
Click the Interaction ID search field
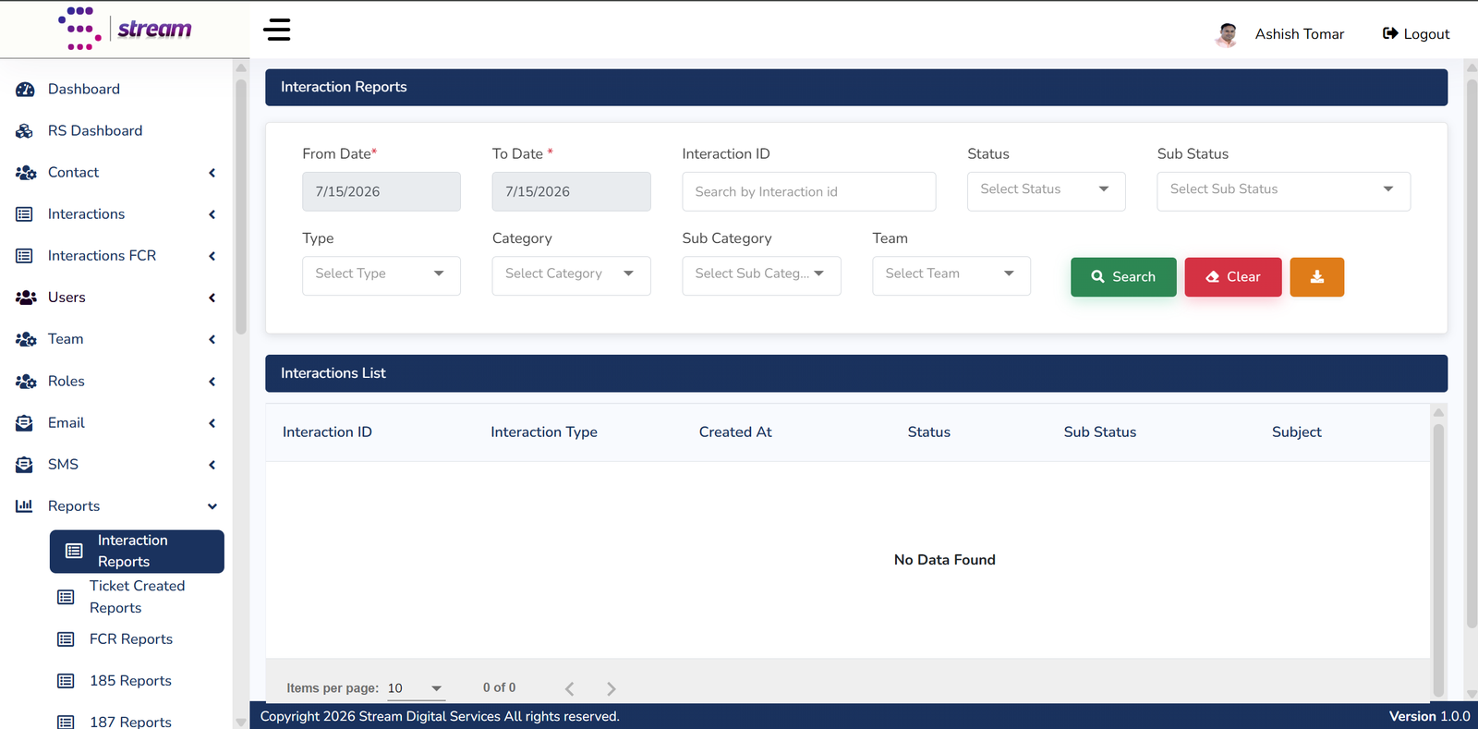click(808, 191)
